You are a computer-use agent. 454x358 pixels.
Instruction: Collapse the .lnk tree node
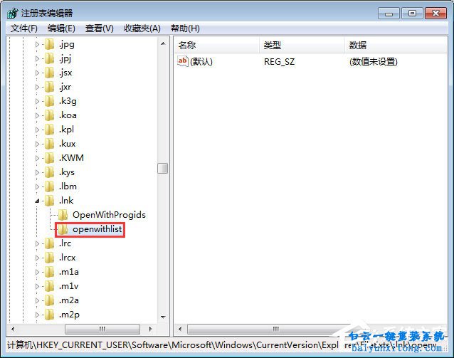click(x=37, y=201)
